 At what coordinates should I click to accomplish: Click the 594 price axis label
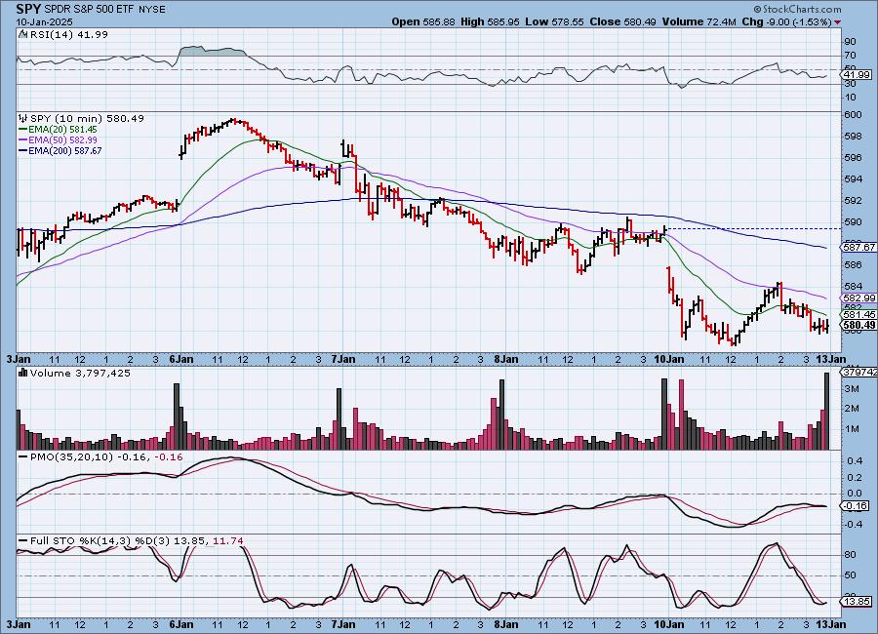click(853, 179)
